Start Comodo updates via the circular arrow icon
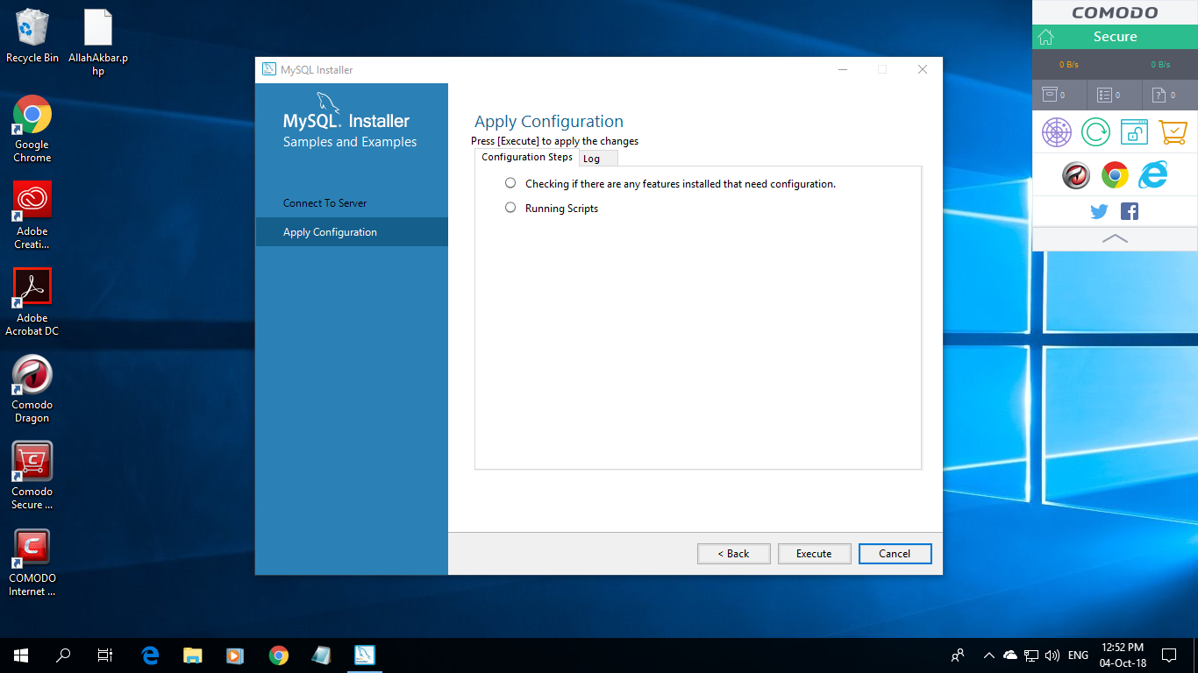 [x=1095, y=131]
